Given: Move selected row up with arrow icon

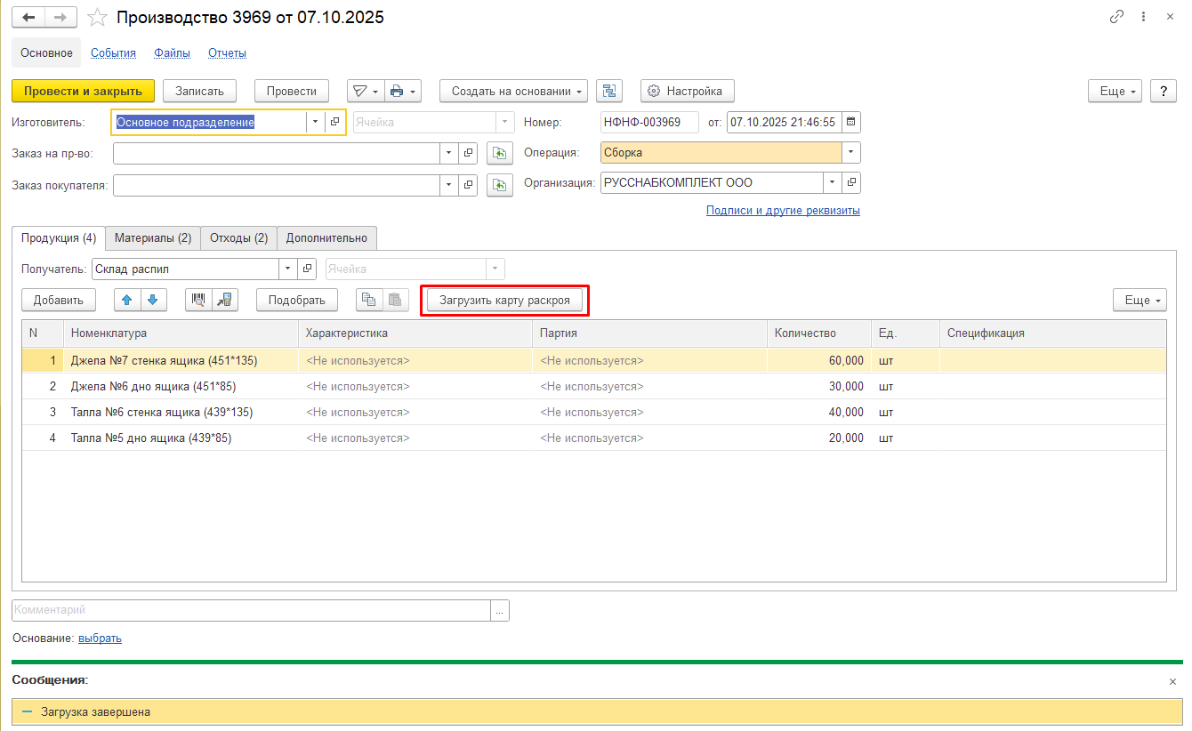Looking at the screenshot, I should 127,300.
